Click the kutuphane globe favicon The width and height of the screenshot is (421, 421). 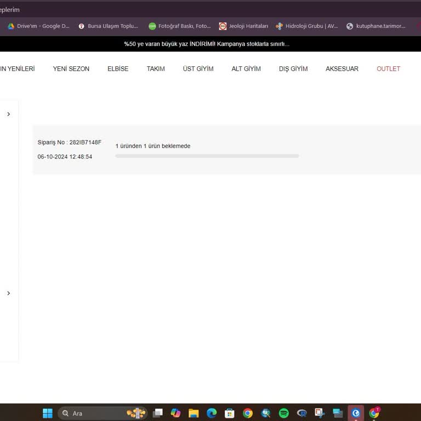350,26
